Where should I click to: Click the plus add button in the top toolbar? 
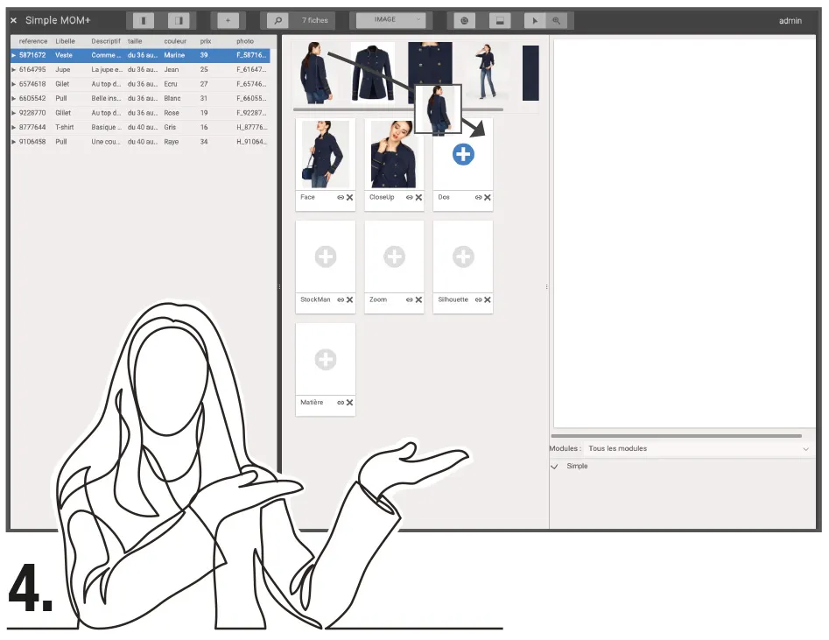(228, 20)
